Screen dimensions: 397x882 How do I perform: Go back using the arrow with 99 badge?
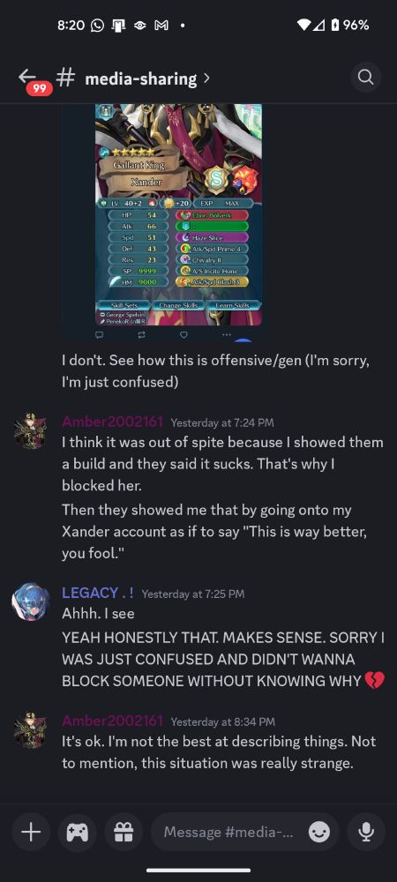click(x=28, y=78)
